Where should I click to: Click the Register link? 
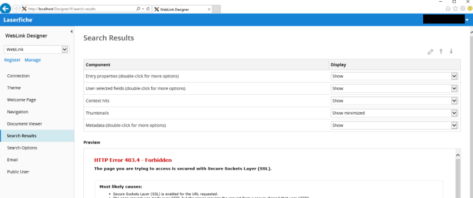(x=12, y=60)
